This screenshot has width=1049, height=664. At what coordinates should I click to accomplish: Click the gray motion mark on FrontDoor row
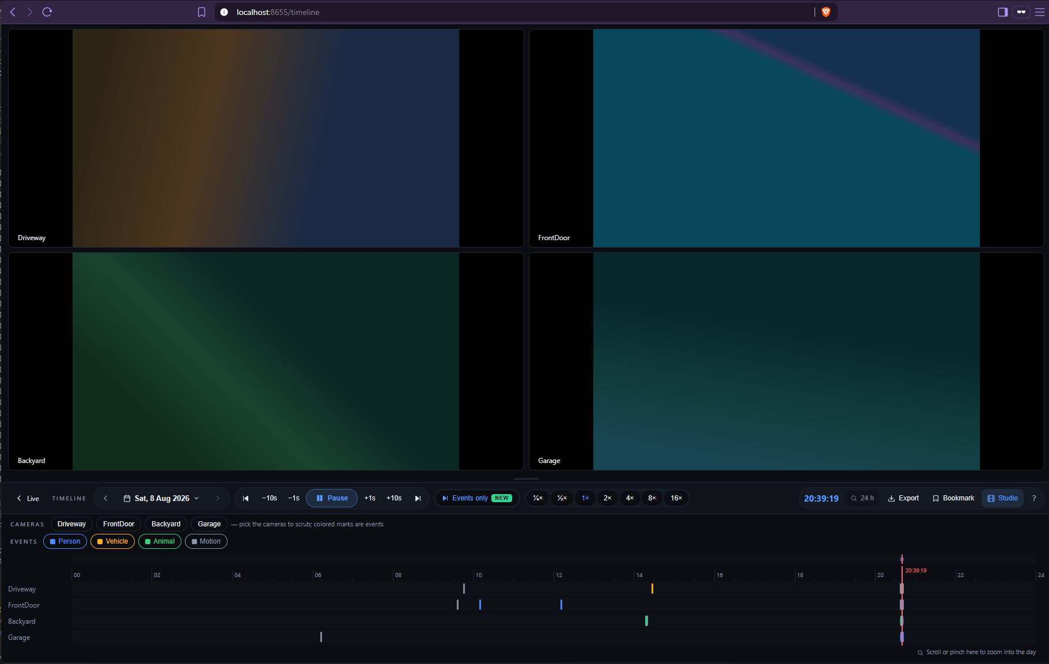point(457,605)
